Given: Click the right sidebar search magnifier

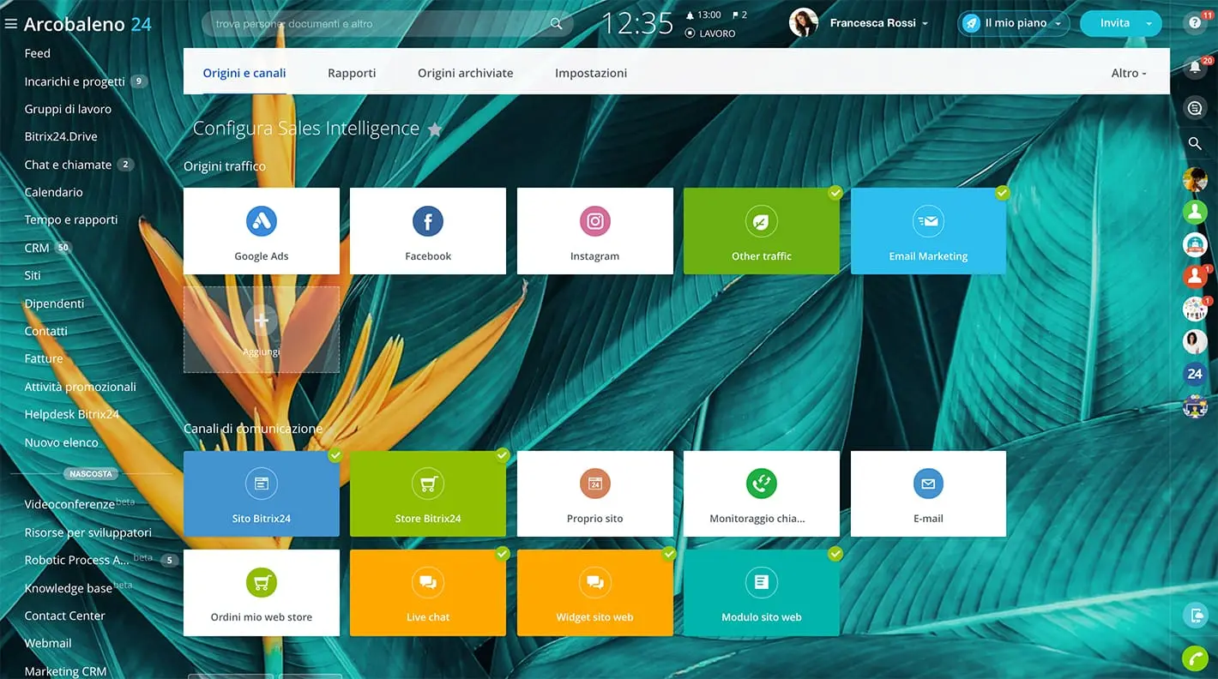Looking at the screenshot, I should tap(1195, 143).
